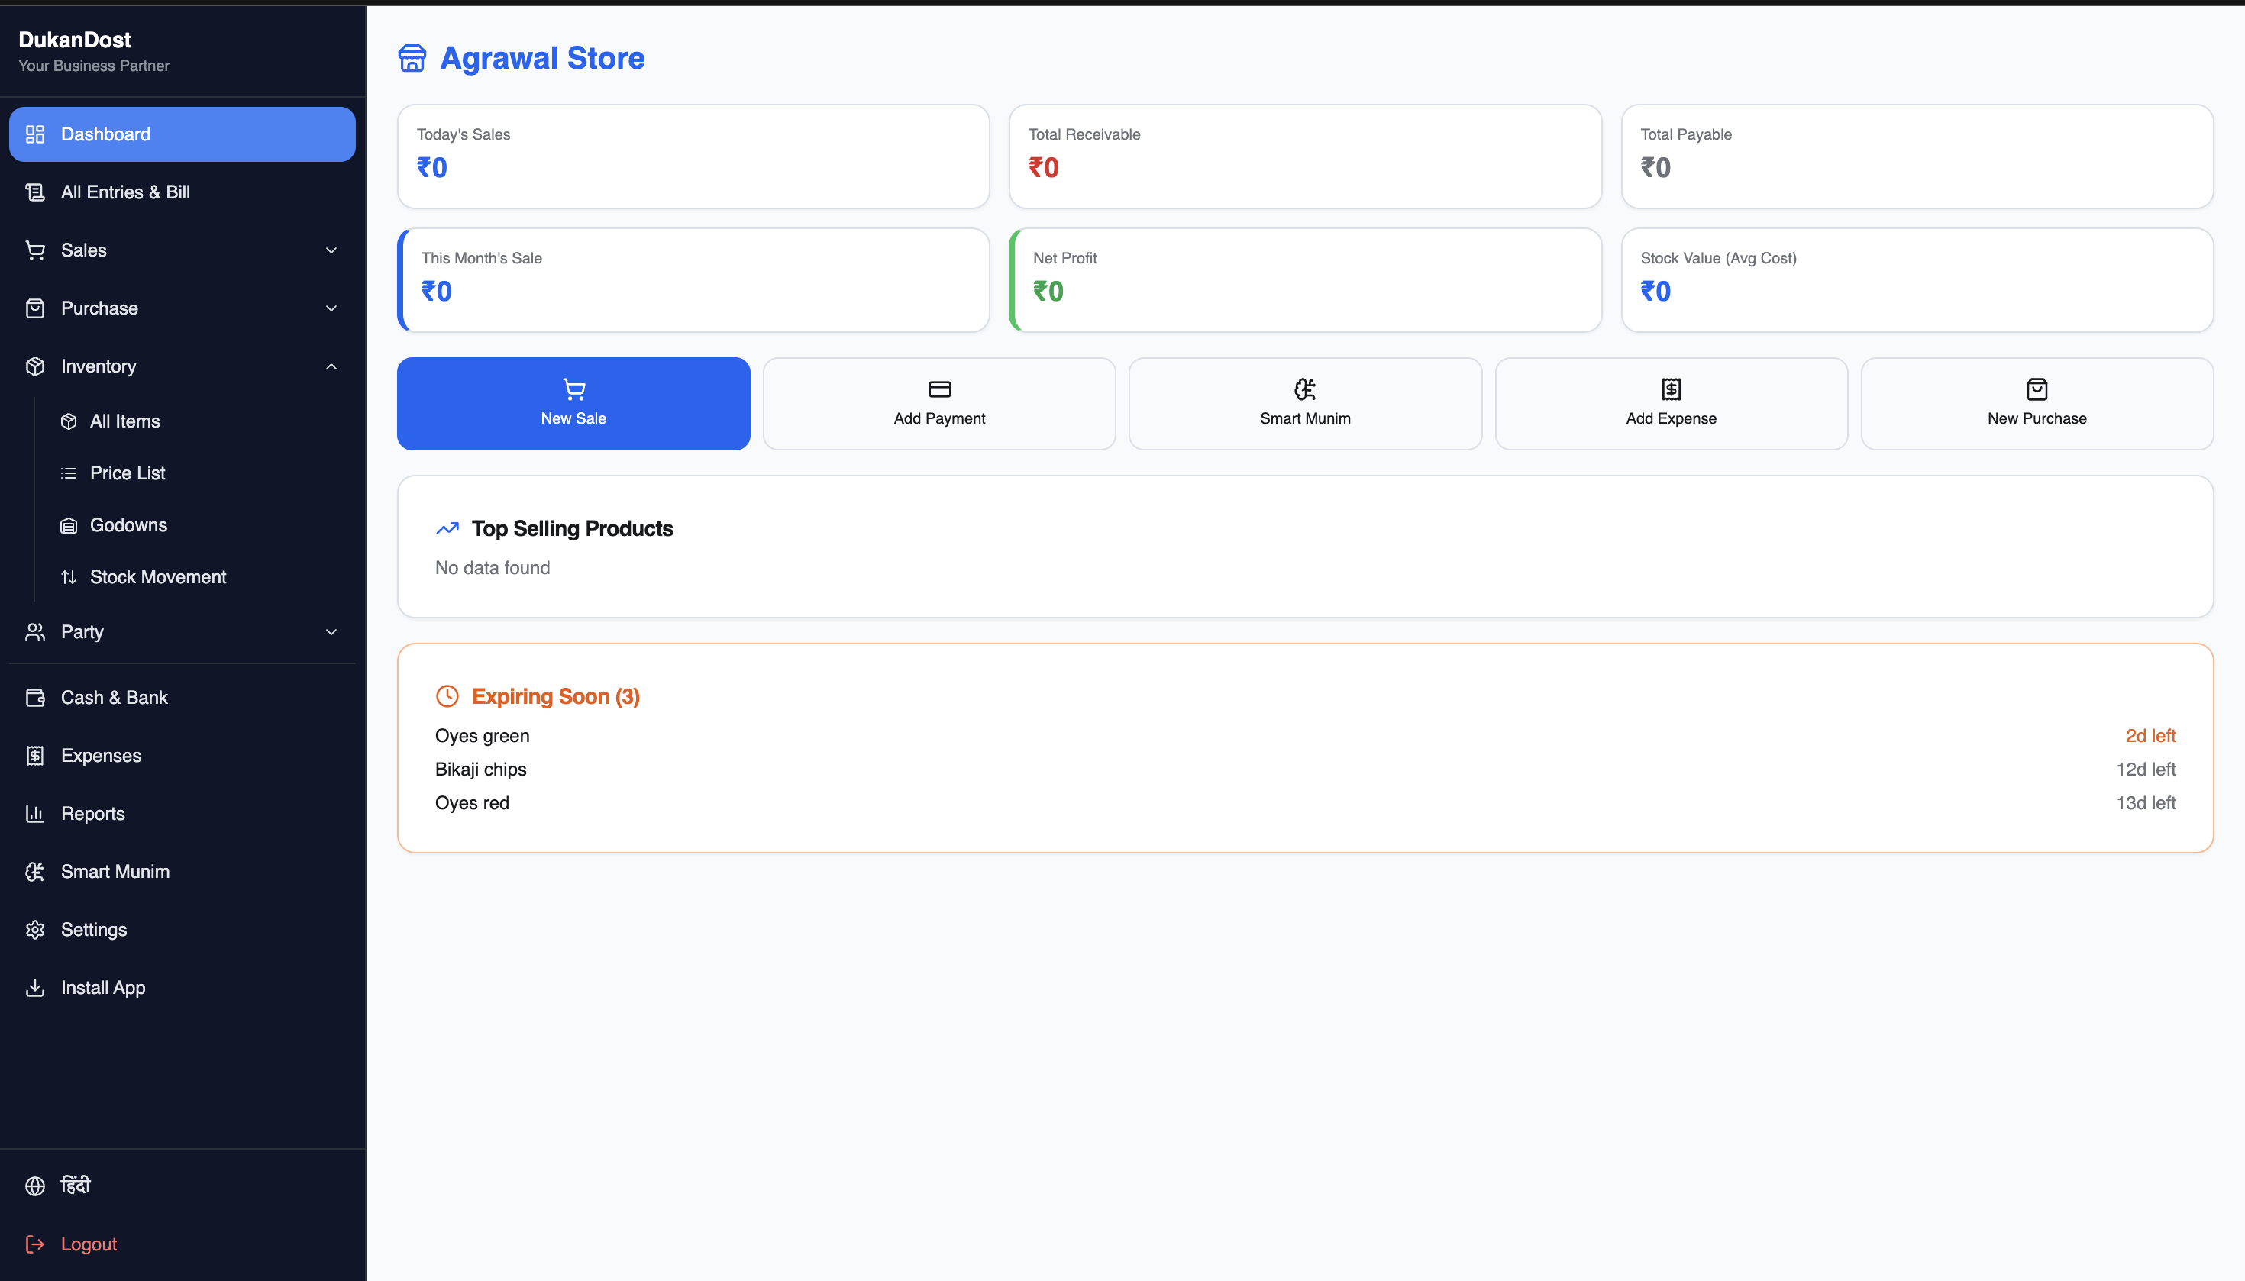The width and height of the screenshot is (2245, 1281).
Task: Expand the Sales menu chevron
Action: click(331, 250)
